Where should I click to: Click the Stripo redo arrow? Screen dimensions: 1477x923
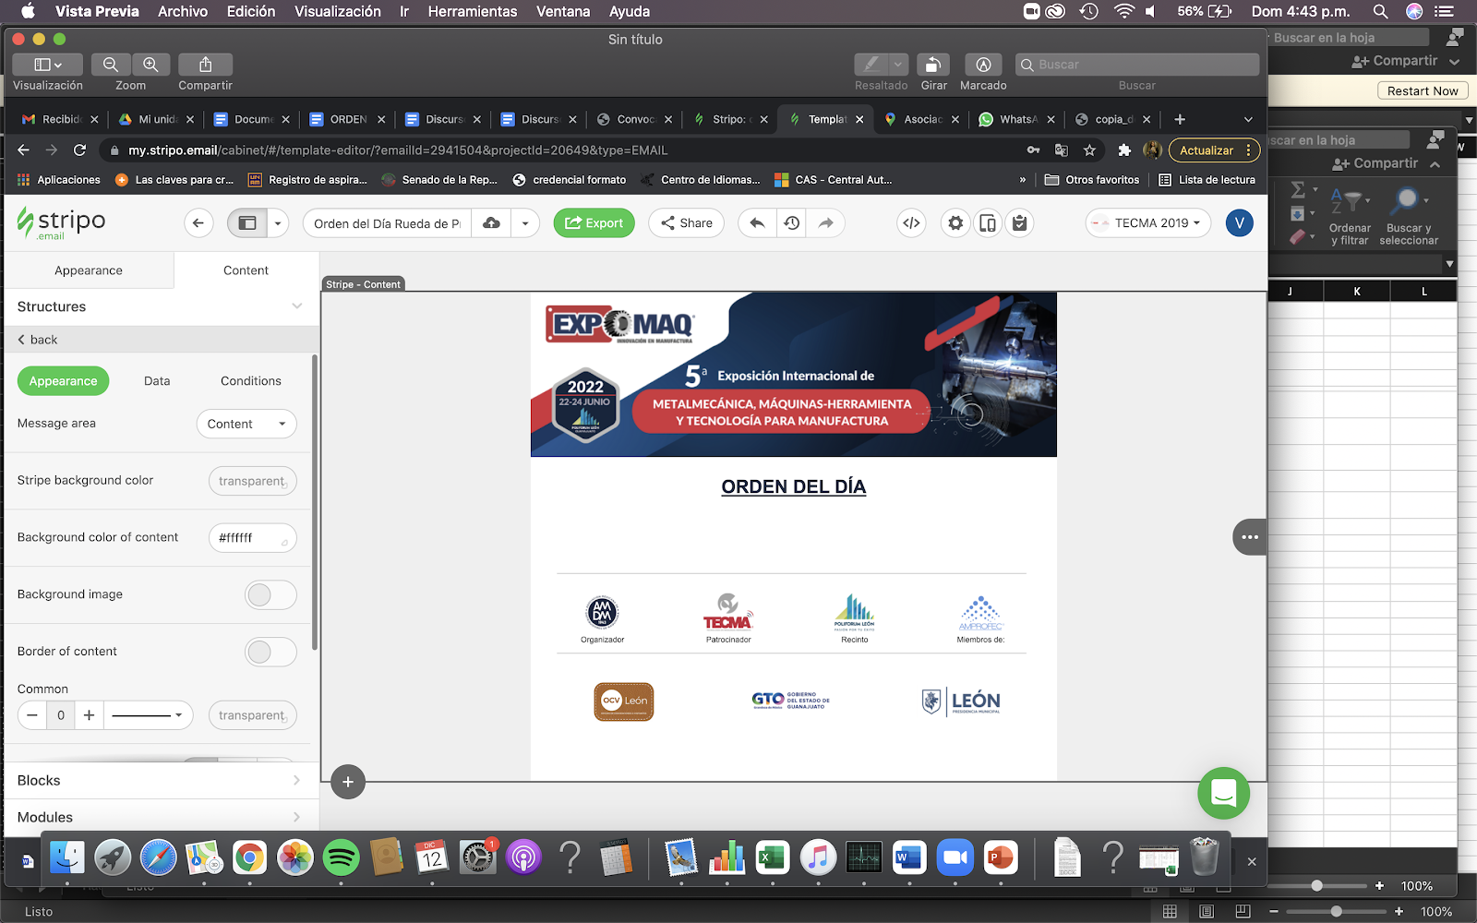click(825, 222)
